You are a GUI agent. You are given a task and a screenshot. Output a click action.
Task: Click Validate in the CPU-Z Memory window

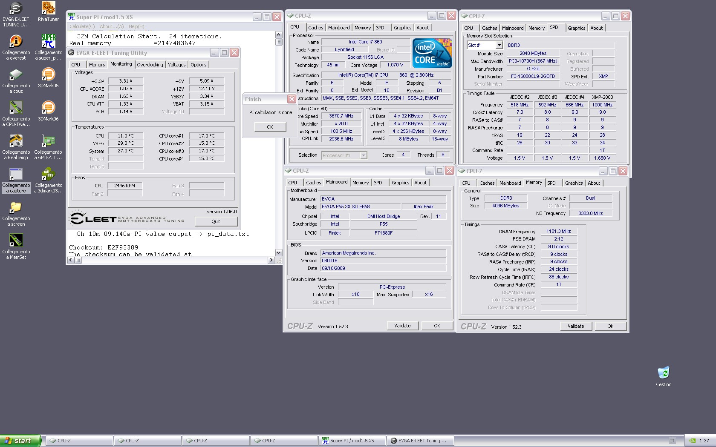(x=576, y=326)
